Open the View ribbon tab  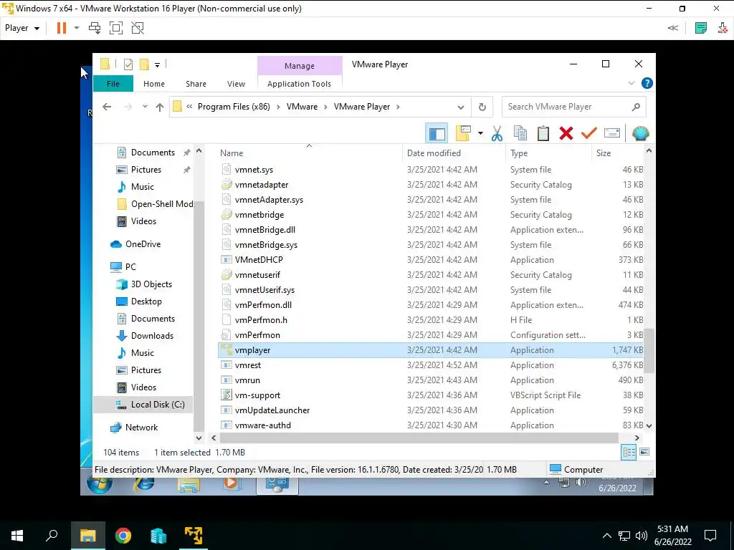(x=236, y=84)
